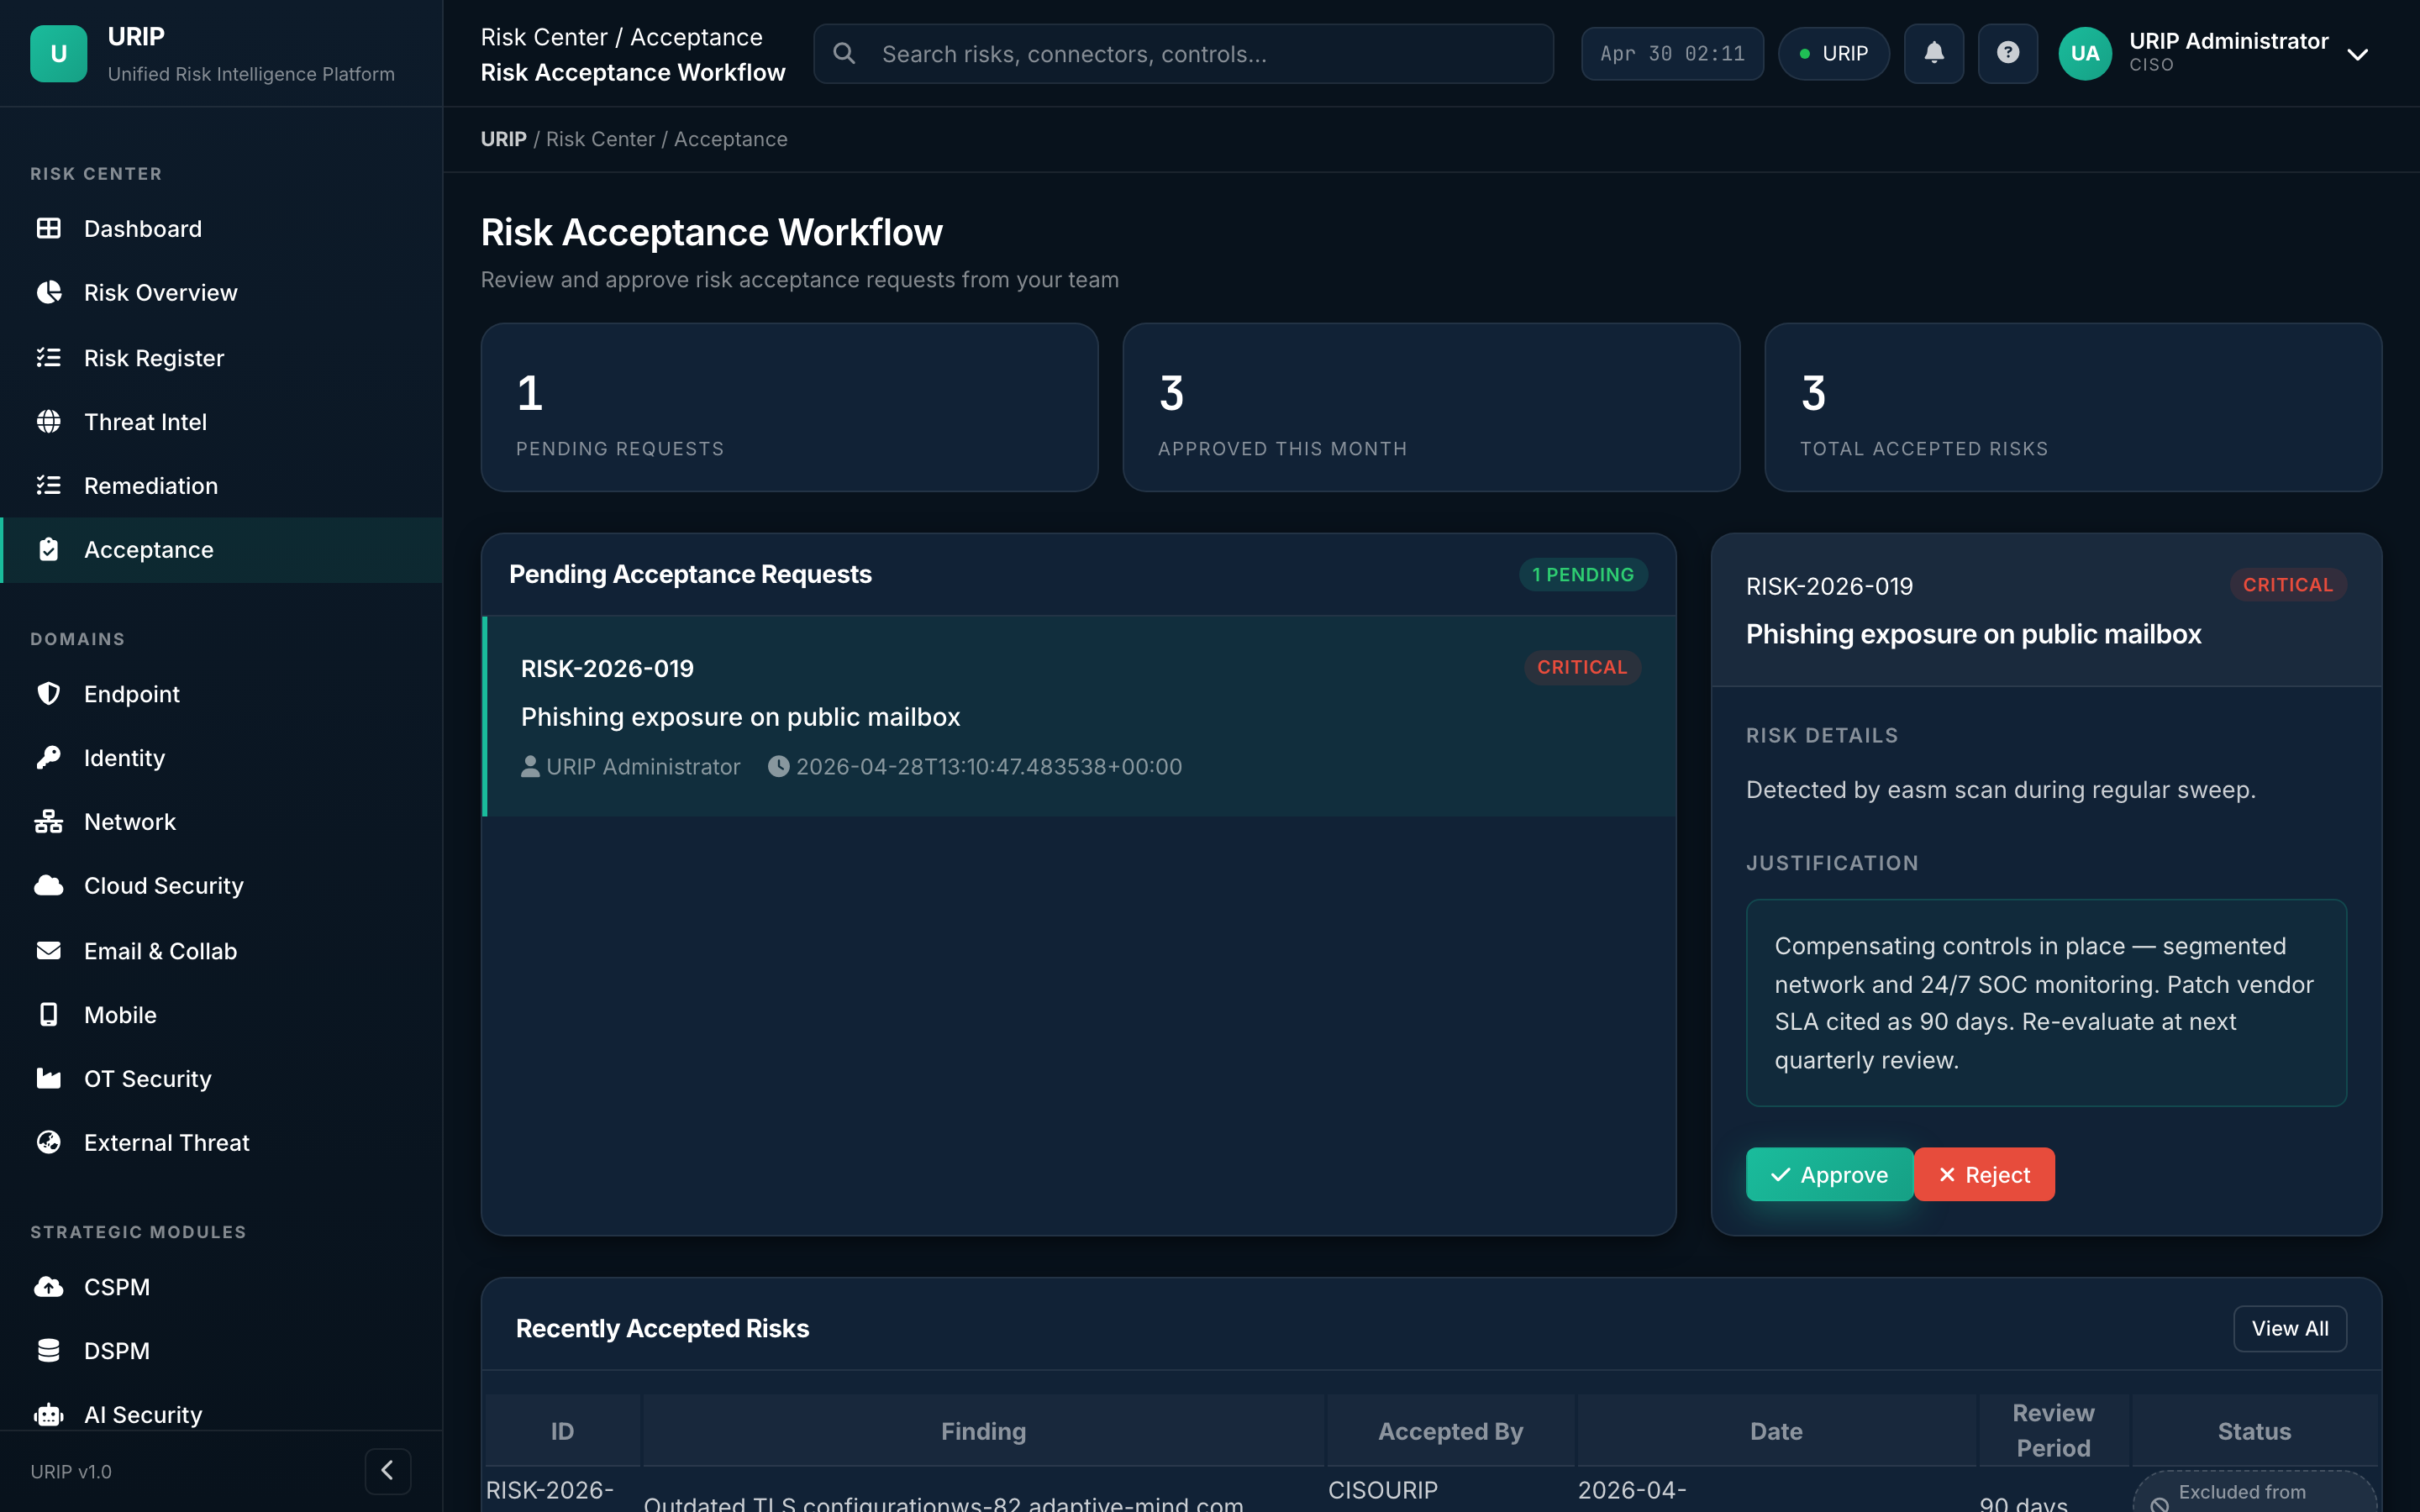
Task: Open the help question mark icon
Action: (x=2008, y=53)
